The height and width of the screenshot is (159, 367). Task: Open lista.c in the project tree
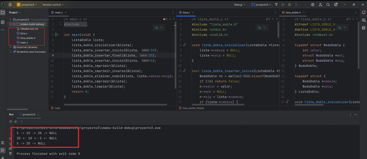click(23, 33)
